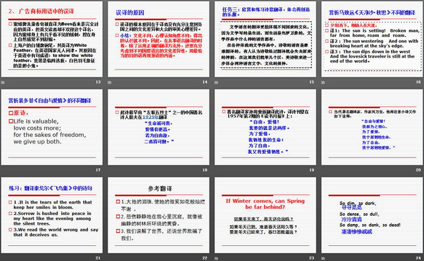
Task: Click slide number label 19
Action: point(312,170)
